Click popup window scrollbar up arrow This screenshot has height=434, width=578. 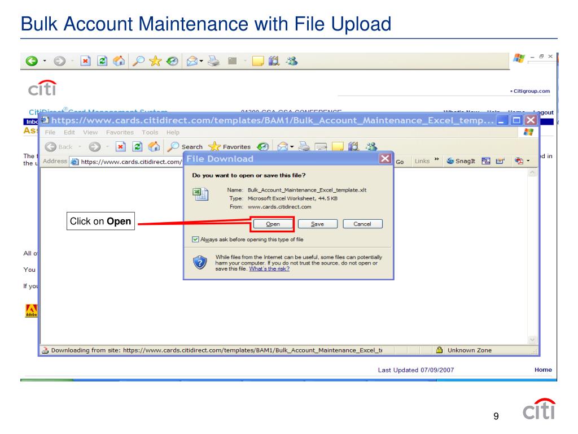coord(532,172)
